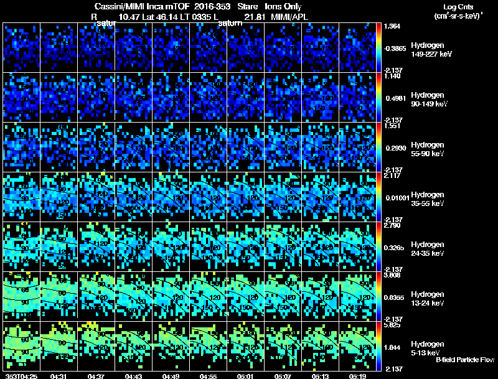This screenshot has height=379, width=498.
Task: Click the Hydrogen 5-13 keV color bar
Action: tap(378, 346)
